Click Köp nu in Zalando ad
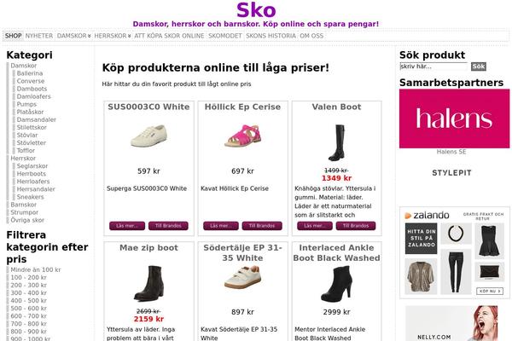 tap(490, 291)
